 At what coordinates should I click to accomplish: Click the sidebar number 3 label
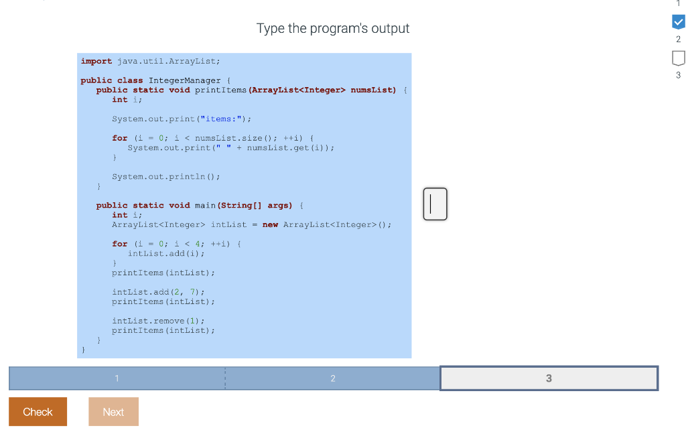pos(678,75)
